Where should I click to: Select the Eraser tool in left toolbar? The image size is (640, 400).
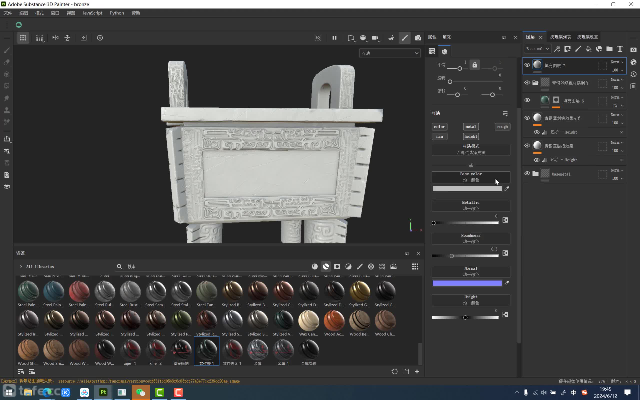tap(7, 62)
